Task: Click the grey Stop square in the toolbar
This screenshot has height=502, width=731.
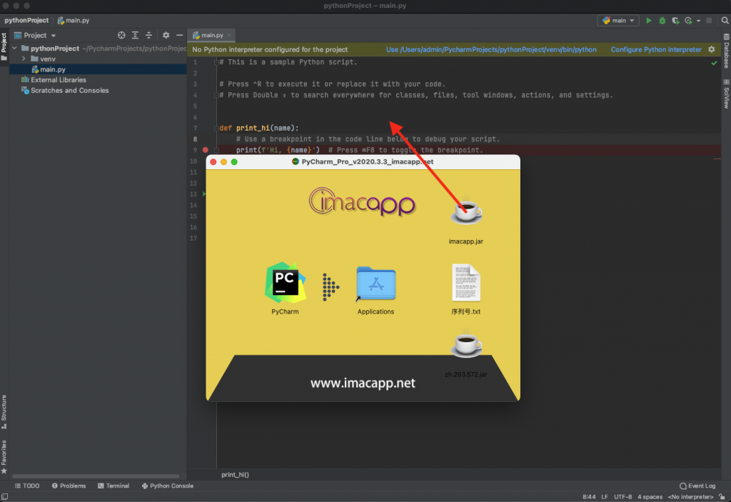Action: [709, 21]
